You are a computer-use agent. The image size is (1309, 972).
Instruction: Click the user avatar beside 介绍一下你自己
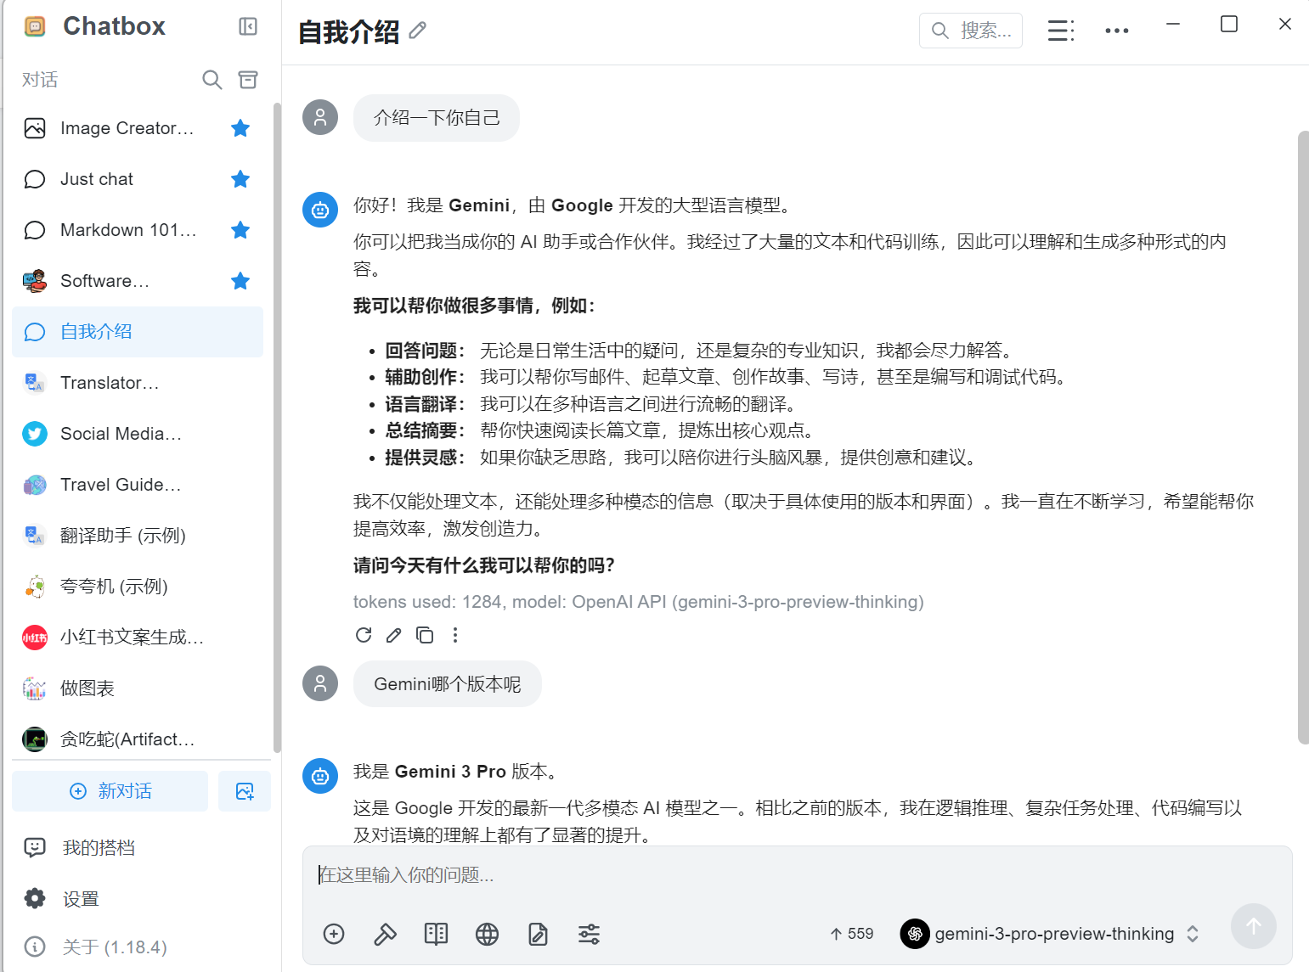click(320, 117)
